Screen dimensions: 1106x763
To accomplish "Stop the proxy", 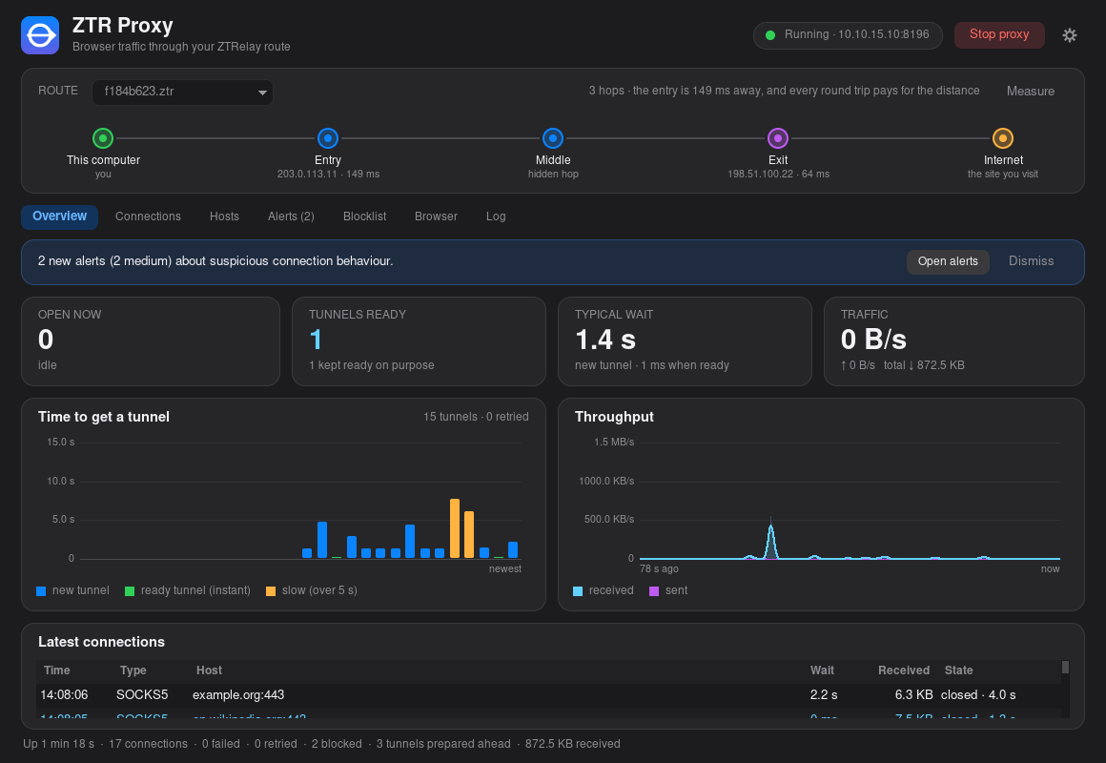I will [x=999, y=35].
